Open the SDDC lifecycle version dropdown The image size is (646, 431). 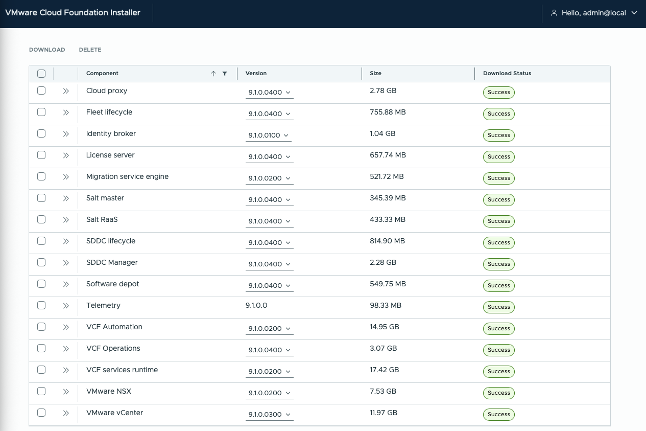click(x=270, y=243)
